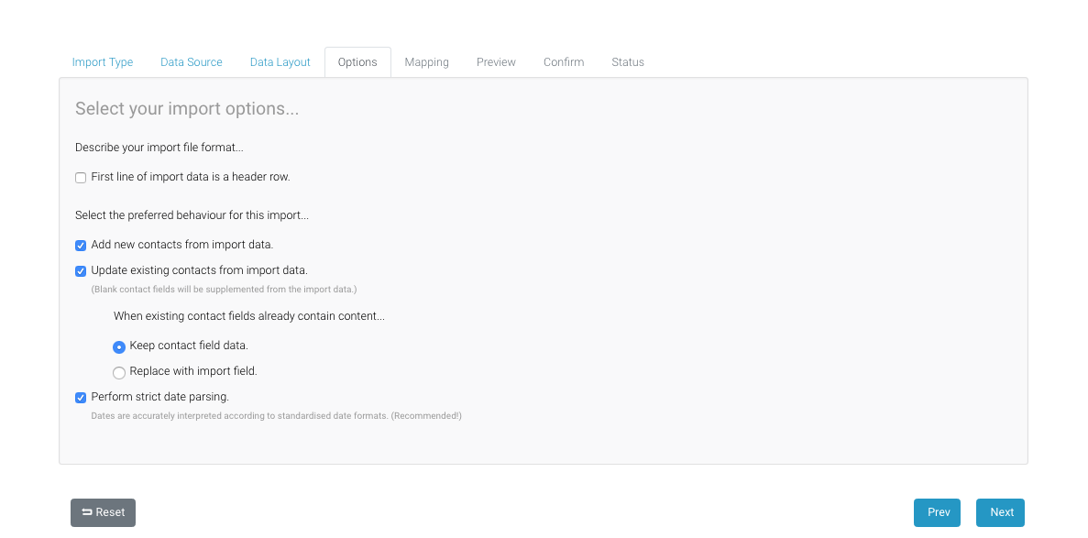Open the Data Layout tab
This screenshot has width=1088, height=538.
tap(280, 62)
